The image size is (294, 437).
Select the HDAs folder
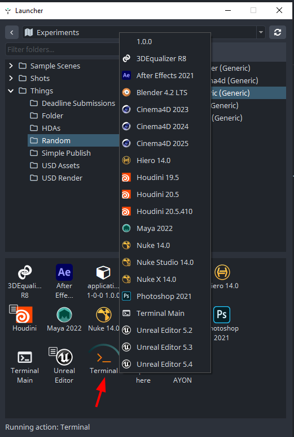pyautogui.click(x=73, y=128)
